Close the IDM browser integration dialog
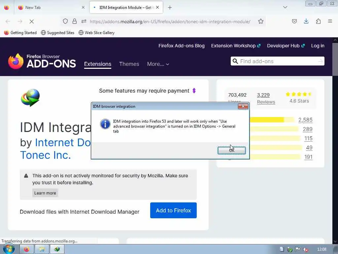 click(243, 106)
